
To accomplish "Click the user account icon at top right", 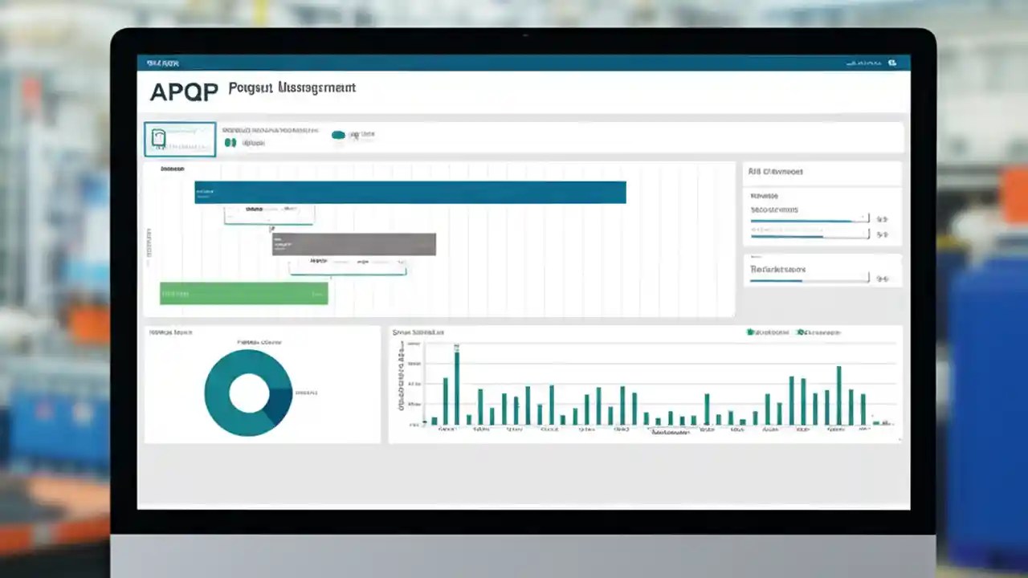I will click(x=891, y=63).
